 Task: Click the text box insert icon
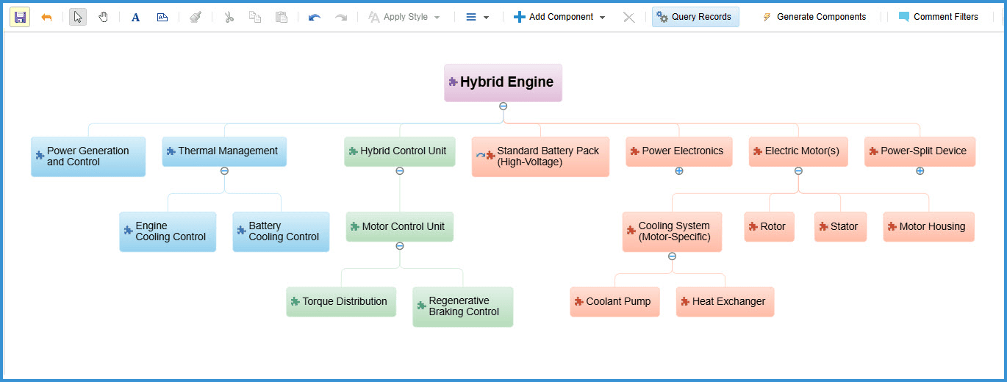[162, 17]
